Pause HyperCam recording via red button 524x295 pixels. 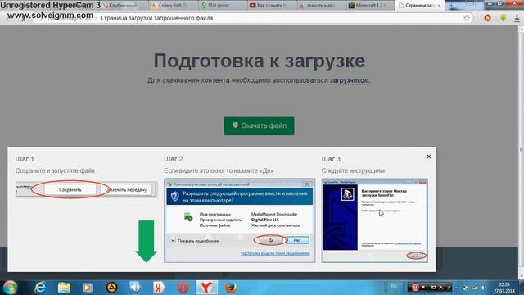pos(415,288)
